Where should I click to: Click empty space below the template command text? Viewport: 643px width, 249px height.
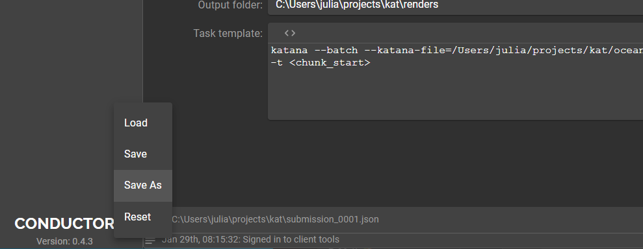(455, 95)
